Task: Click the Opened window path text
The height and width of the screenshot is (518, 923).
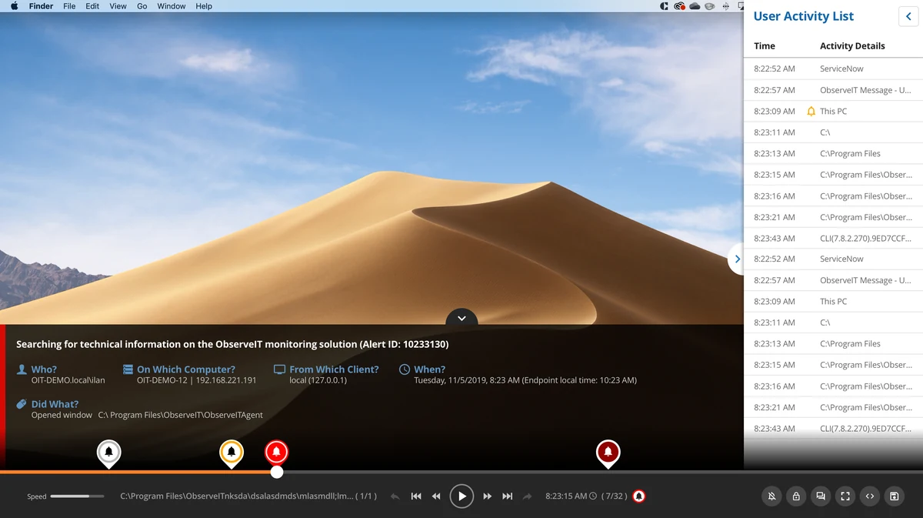Action: point(147,415)
